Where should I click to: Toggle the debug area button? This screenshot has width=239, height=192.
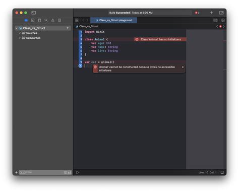point(222,172)
